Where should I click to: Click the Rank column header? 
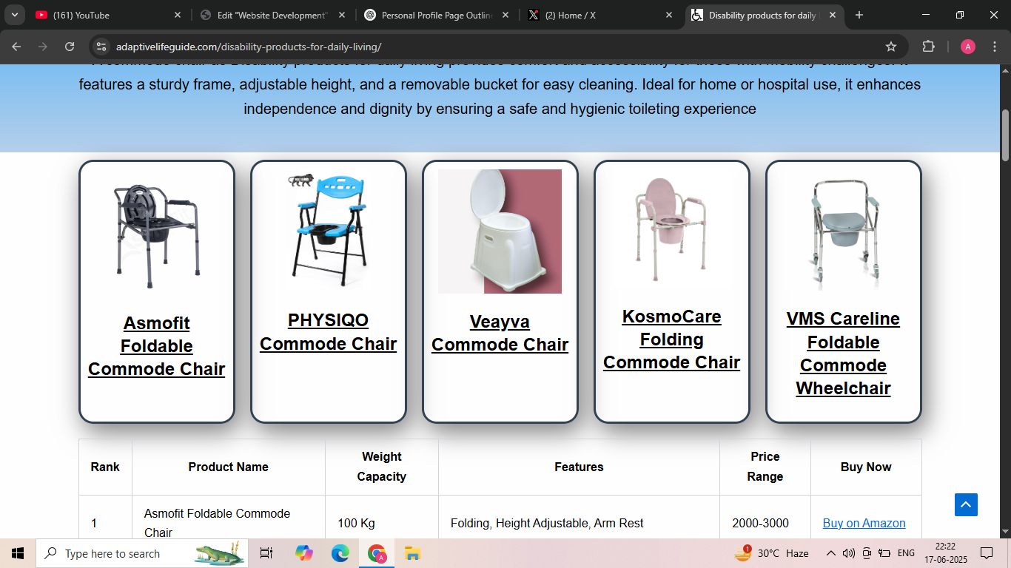(105, 467)
